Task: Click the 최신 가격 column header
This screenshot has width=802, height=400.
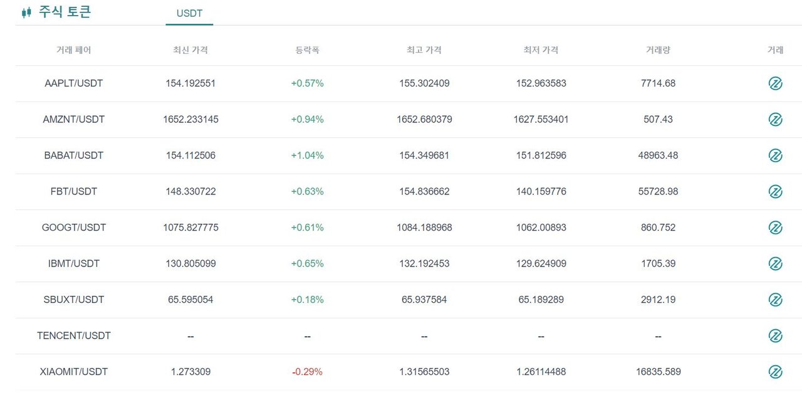Action: [x=190, y=50]
